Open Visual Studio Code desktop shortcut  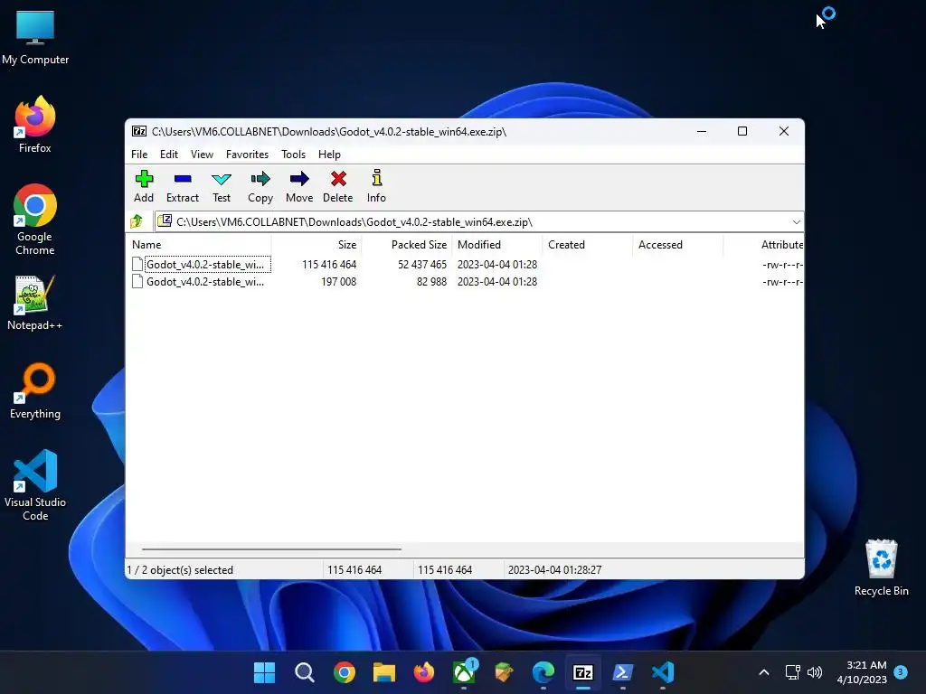pyautogui.click(x=35, y=485)
